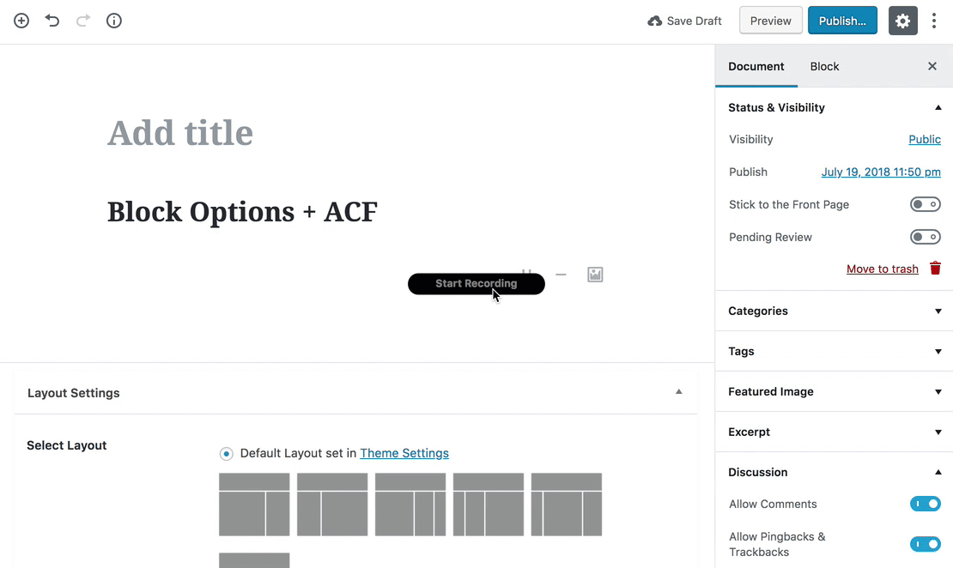Click the Publish… button
Screen dimensions: 953x568
[842, 21]
